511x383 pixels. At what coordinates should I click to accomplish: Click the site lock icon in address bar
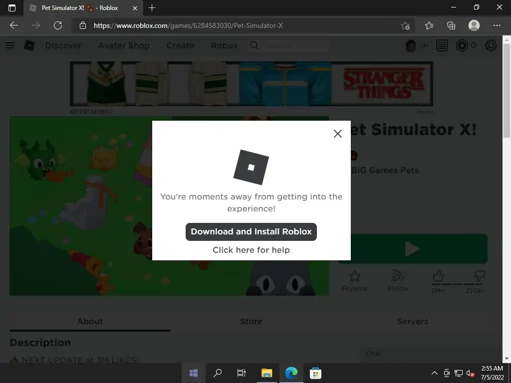click(83, 25)
